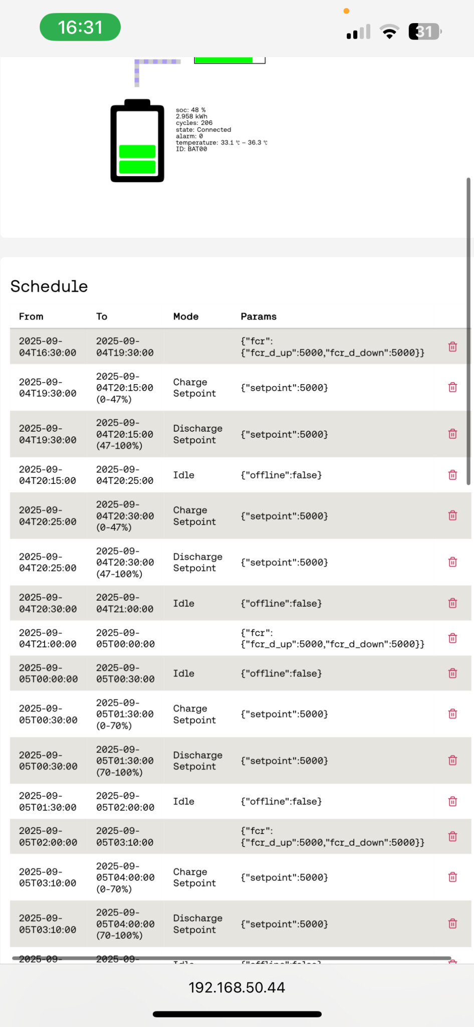This screenshot has height=1027, width=474.
Task: Delete the 03:10 Charge Setpoint (0-70%) entry
Action: pos(452,877)
